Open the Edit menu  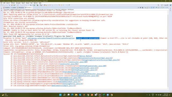4,3
